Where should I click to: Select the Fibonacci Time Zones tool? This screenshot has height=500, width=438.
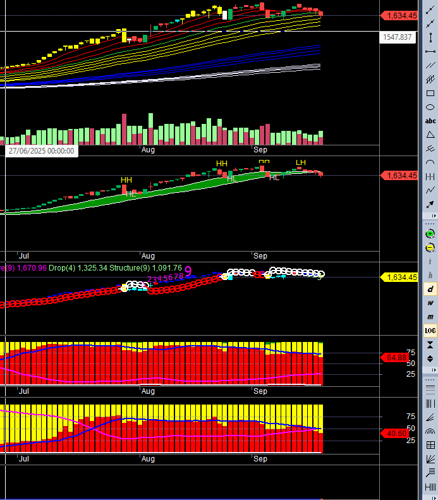(430, 403)
